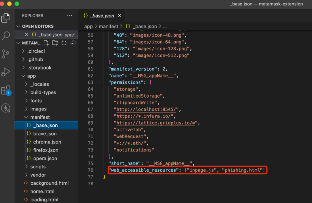The image size is (312, 203).
Task: Follow the https://lattice.gridplus.io/* link
Action: click(155, 123)
